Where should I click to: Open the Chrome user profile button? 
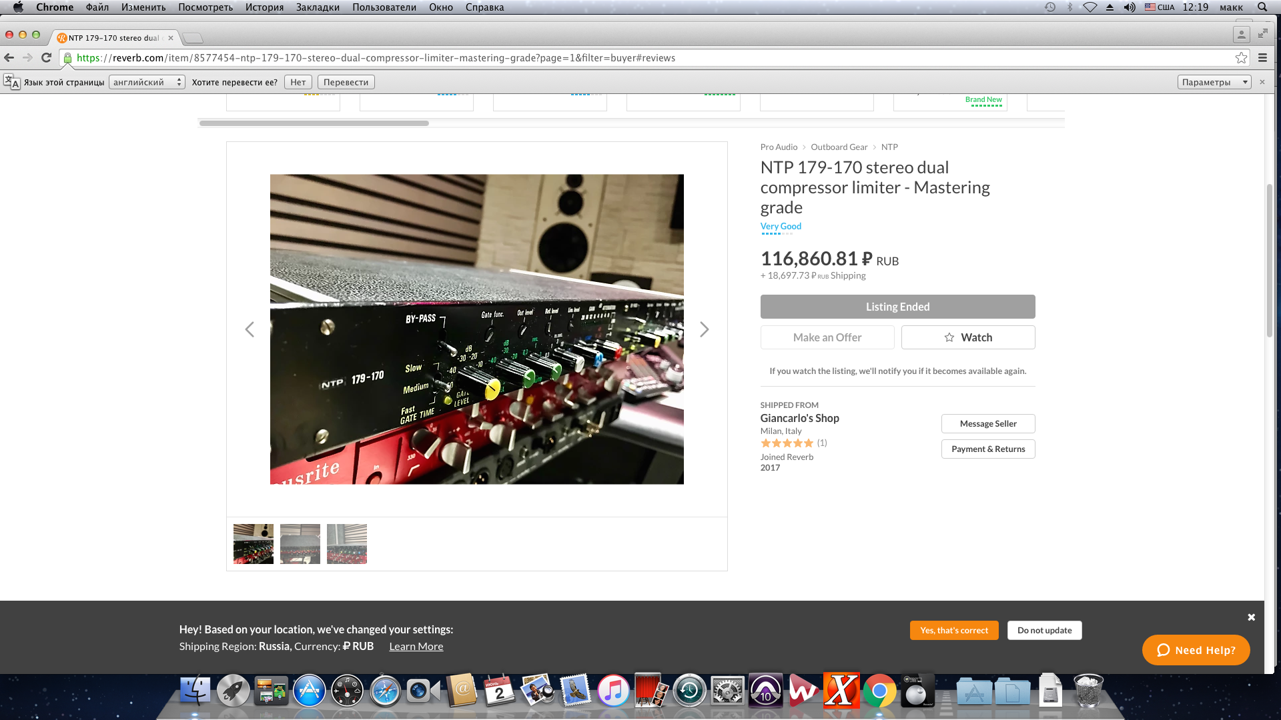coord(1241,34)
